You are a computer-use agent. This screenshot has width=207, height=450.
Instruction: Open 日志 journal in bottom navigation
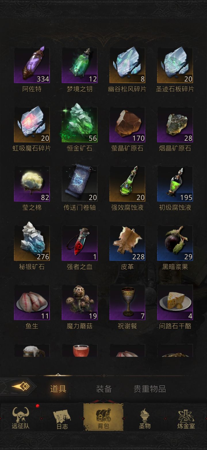click(62, 418)
